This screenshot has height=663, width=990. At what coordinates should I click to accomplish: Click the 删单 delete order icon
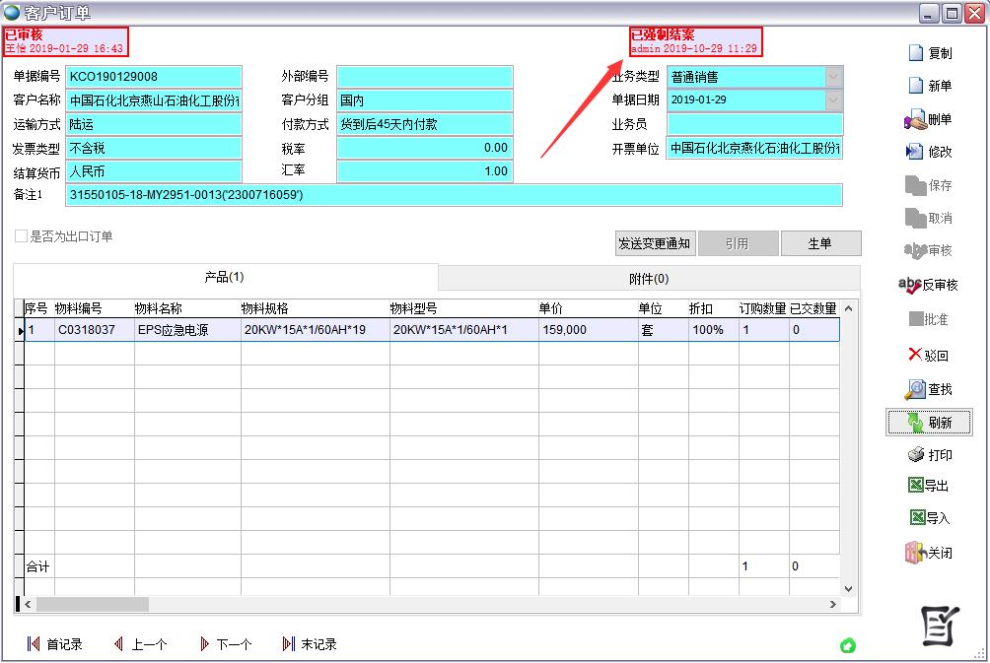[x=915, y=120]
